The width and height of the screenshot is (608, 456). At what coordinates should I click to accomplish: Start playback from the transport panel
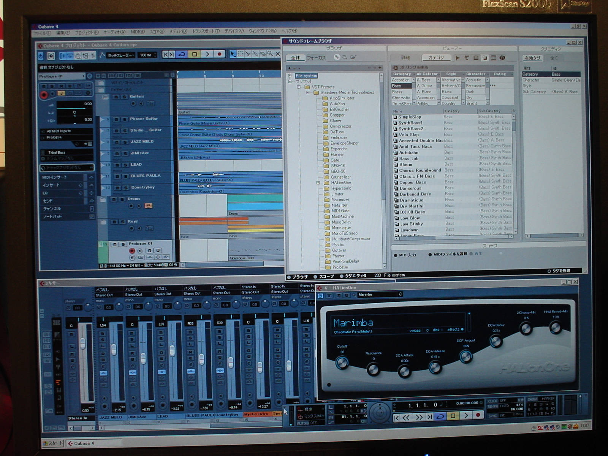point(466,416)
